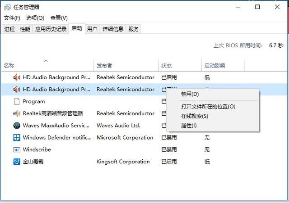Click Microsoft Corporation publisher cell

tap(125, 138)
